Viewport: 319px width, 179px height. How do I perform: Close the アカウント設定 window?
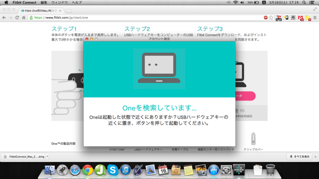pyautogui.click(x=87, y=39)
